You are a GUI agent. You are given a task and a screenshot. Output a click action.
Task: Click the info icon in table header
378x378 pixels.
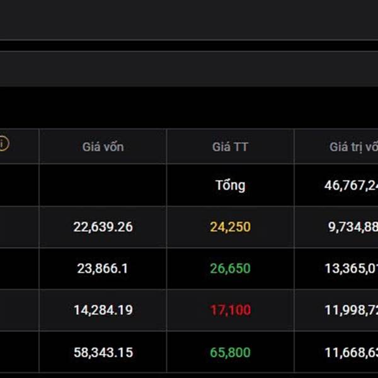tap(4, 144)
